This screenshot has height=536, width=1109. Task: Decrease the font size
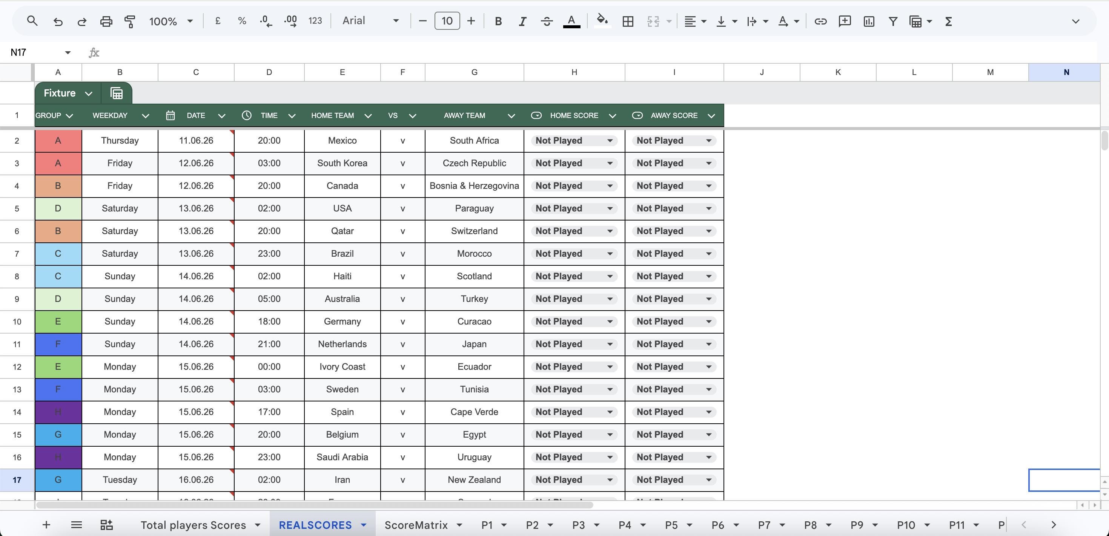422,21
